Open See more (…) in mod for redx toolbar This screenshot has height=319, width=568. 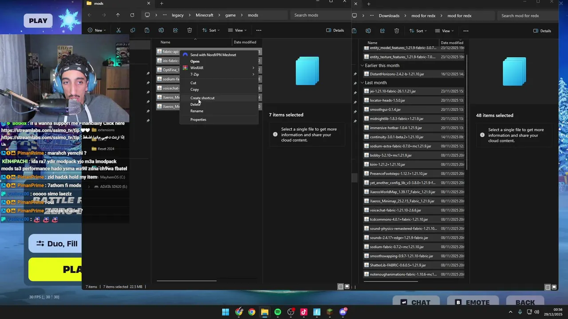tap(465, 31)
